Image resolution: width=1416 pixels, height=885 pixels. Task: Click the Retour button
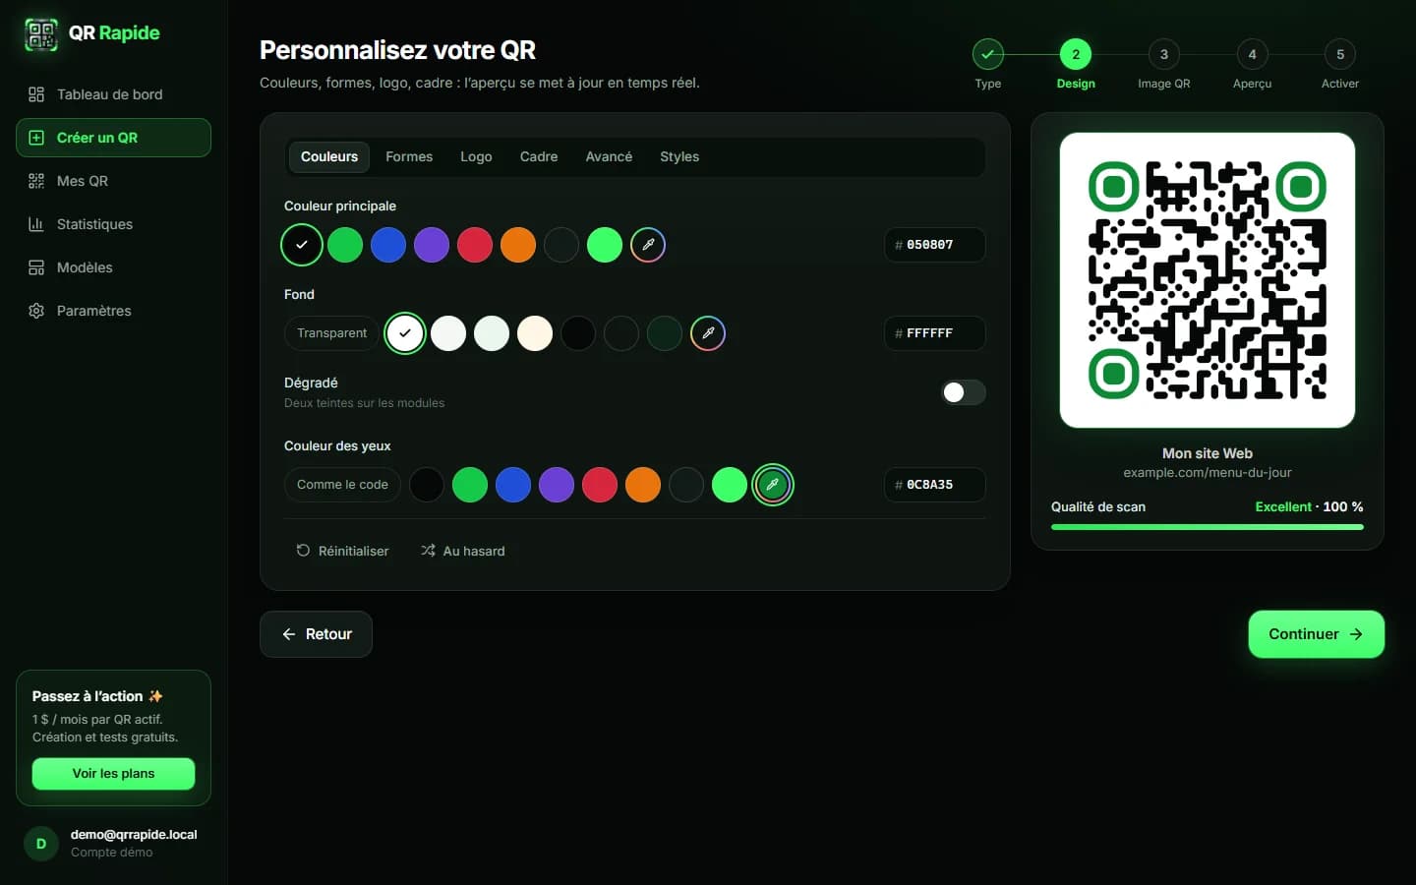pyautogui.click(x=316, y=634)
